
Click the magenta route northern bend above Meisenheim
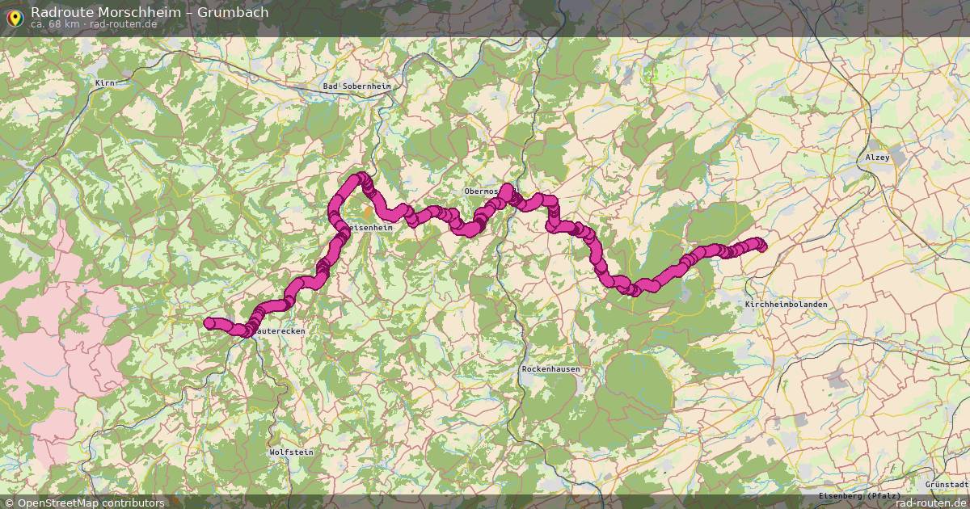[x=360, y=179]
